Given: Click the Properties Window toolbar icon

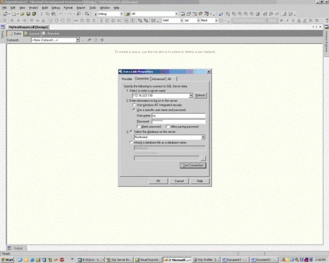Looking at the screenshot, I should pos(189,14).
